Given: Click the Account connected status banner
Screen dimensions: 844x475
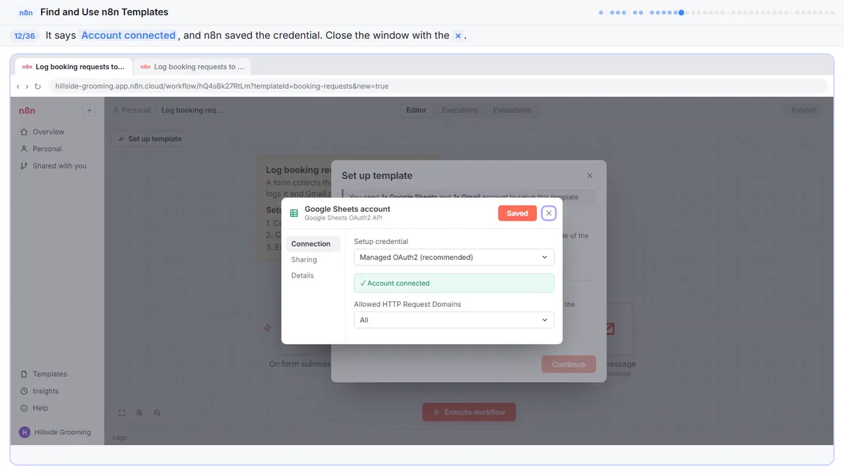Looking at the screenshot, I should pos(454,283).
